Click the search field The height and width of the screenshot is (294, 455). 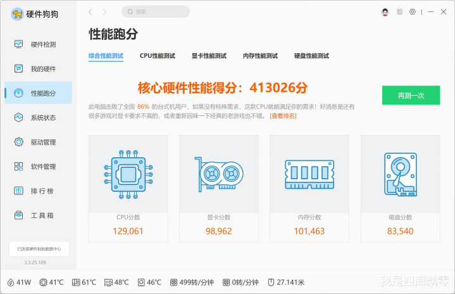(x=156, y=11)
